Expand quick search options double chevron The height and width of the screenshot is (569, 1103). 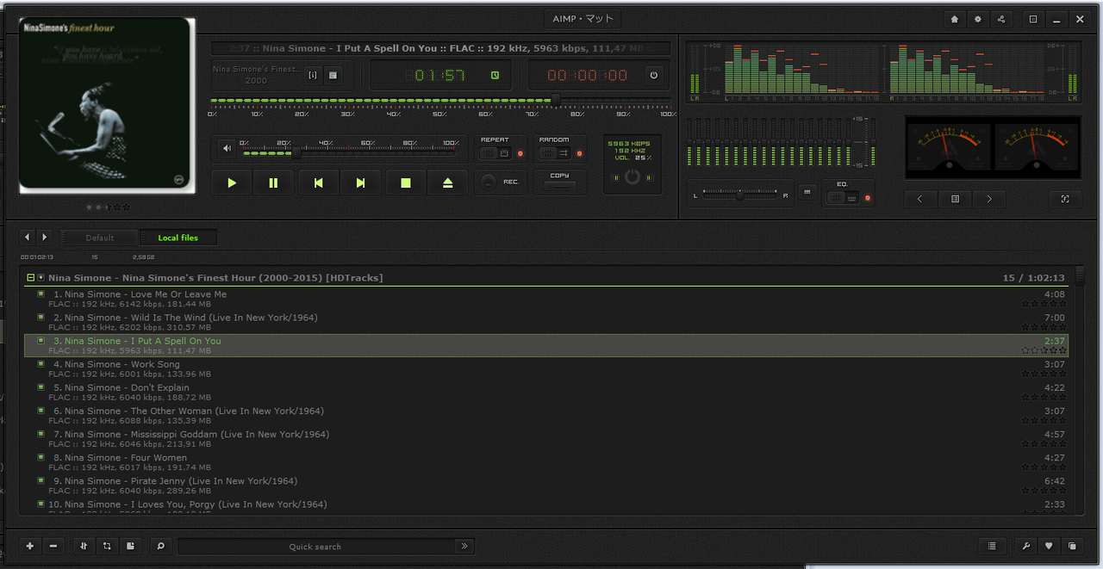click(464, 546)
